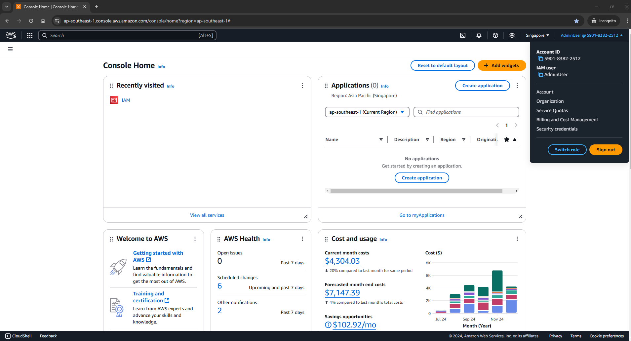
Task: Click the Add widgets button
Action: [502, 65]
